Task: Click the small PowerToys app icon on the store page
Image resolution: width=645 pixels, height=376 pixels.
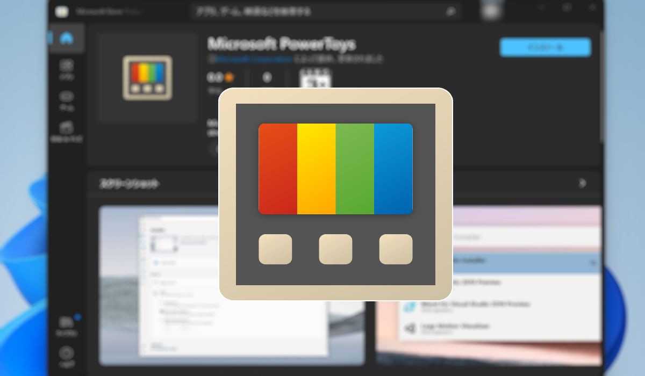Action: coord(147,78)
